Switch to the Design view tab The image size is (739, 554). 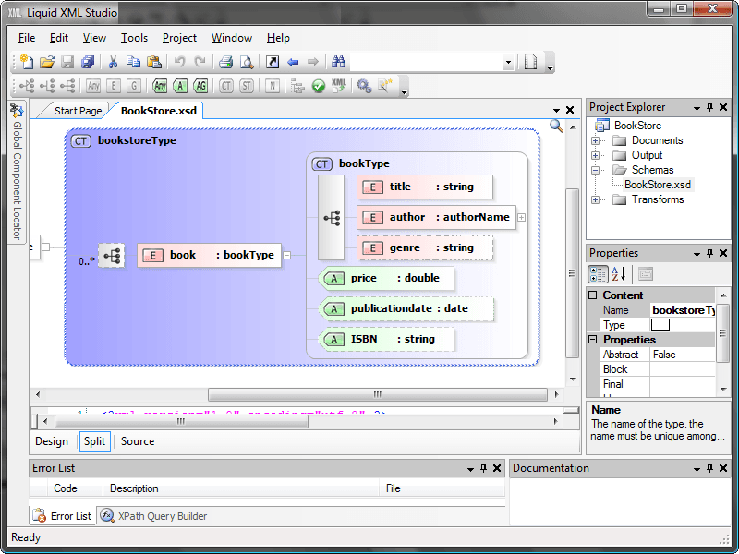(52, 441)
